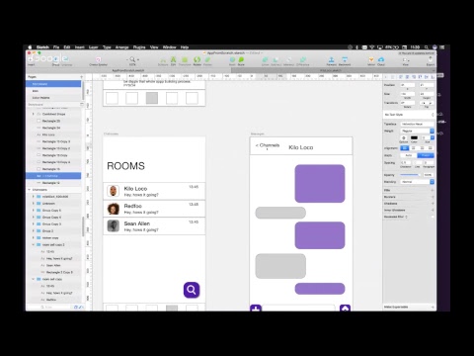
Task: Click the Opacity slider in inspector
Action: (410, 175)
